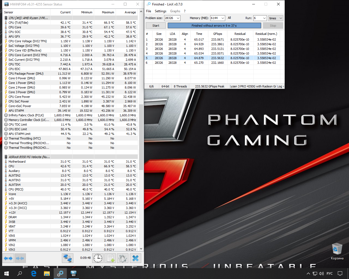The image size is (349, 279).
Task: Click the HWiNFO scrollbar down arrow
Action: (141, 248)
